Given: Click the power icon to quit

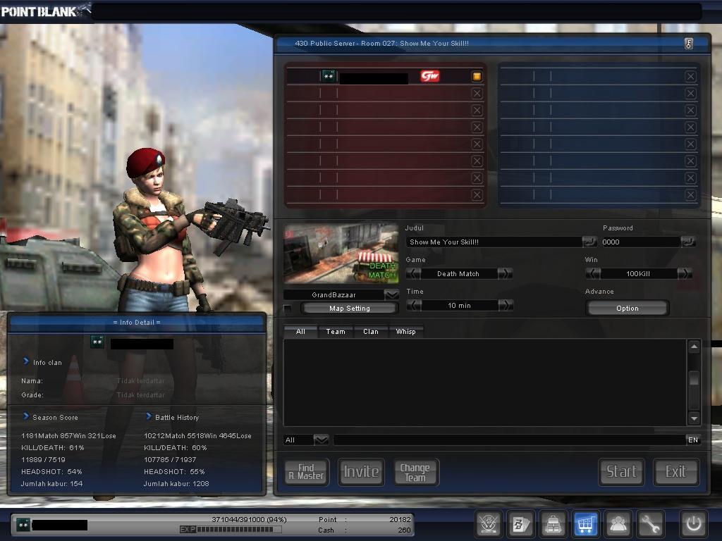Looking at the screenshot, I should pos(694,523).
